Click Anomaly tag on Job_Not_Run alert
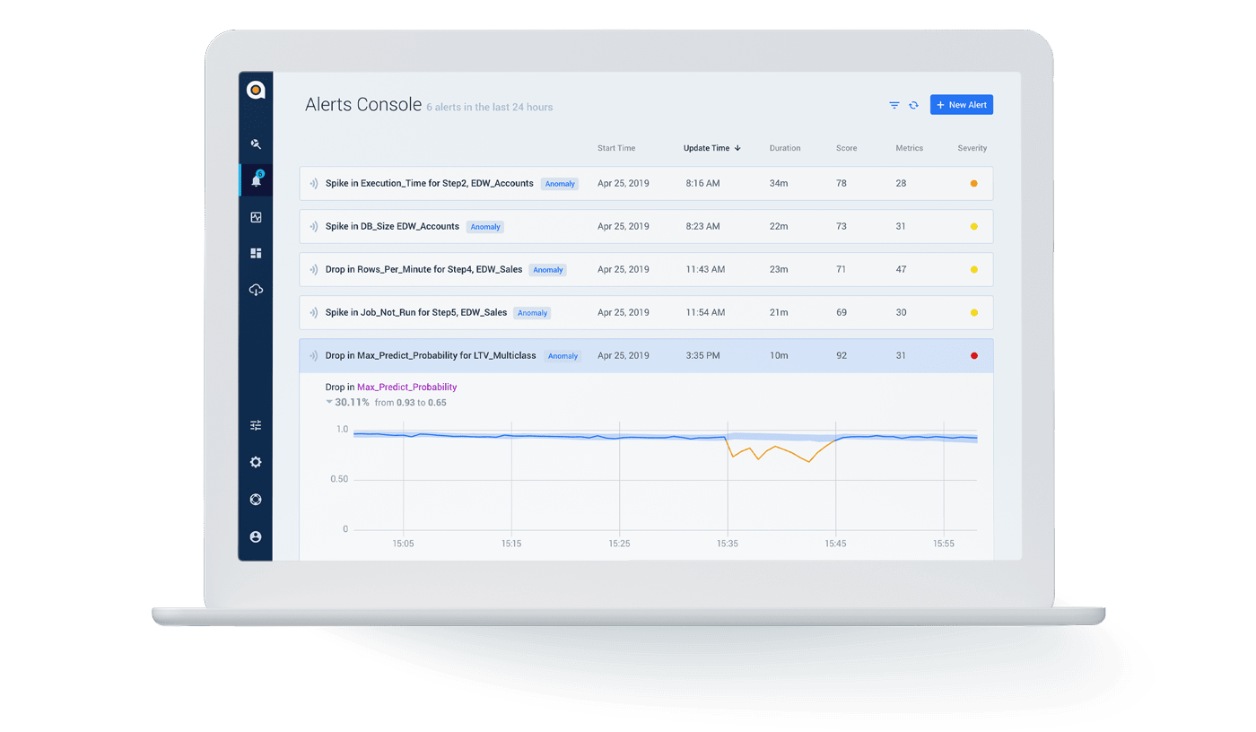This screenshot has height=732, width=1256. (532, 313)
